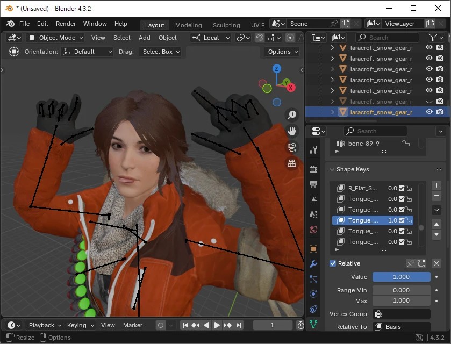Hide the selected laracroft_snow_gear_r object via eye
Image resolution: width=451 pixels, height=344 pixels.
pyautogui.click(x=429, y=112)
